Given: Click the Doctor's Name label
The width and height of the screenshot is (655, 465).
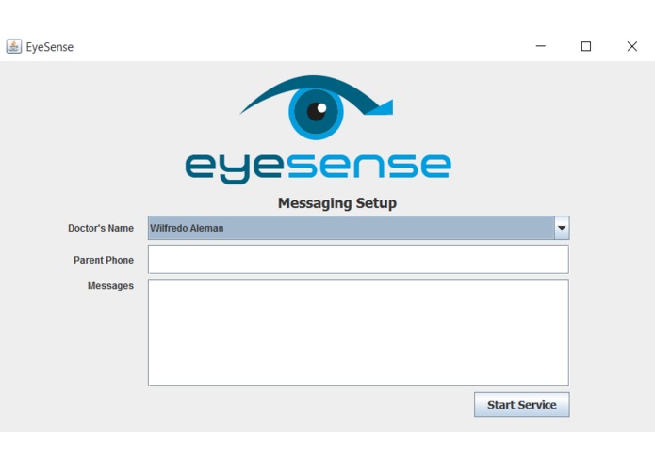Looking at the screenshot, I should pyautogui.click(x=101, y=228).
